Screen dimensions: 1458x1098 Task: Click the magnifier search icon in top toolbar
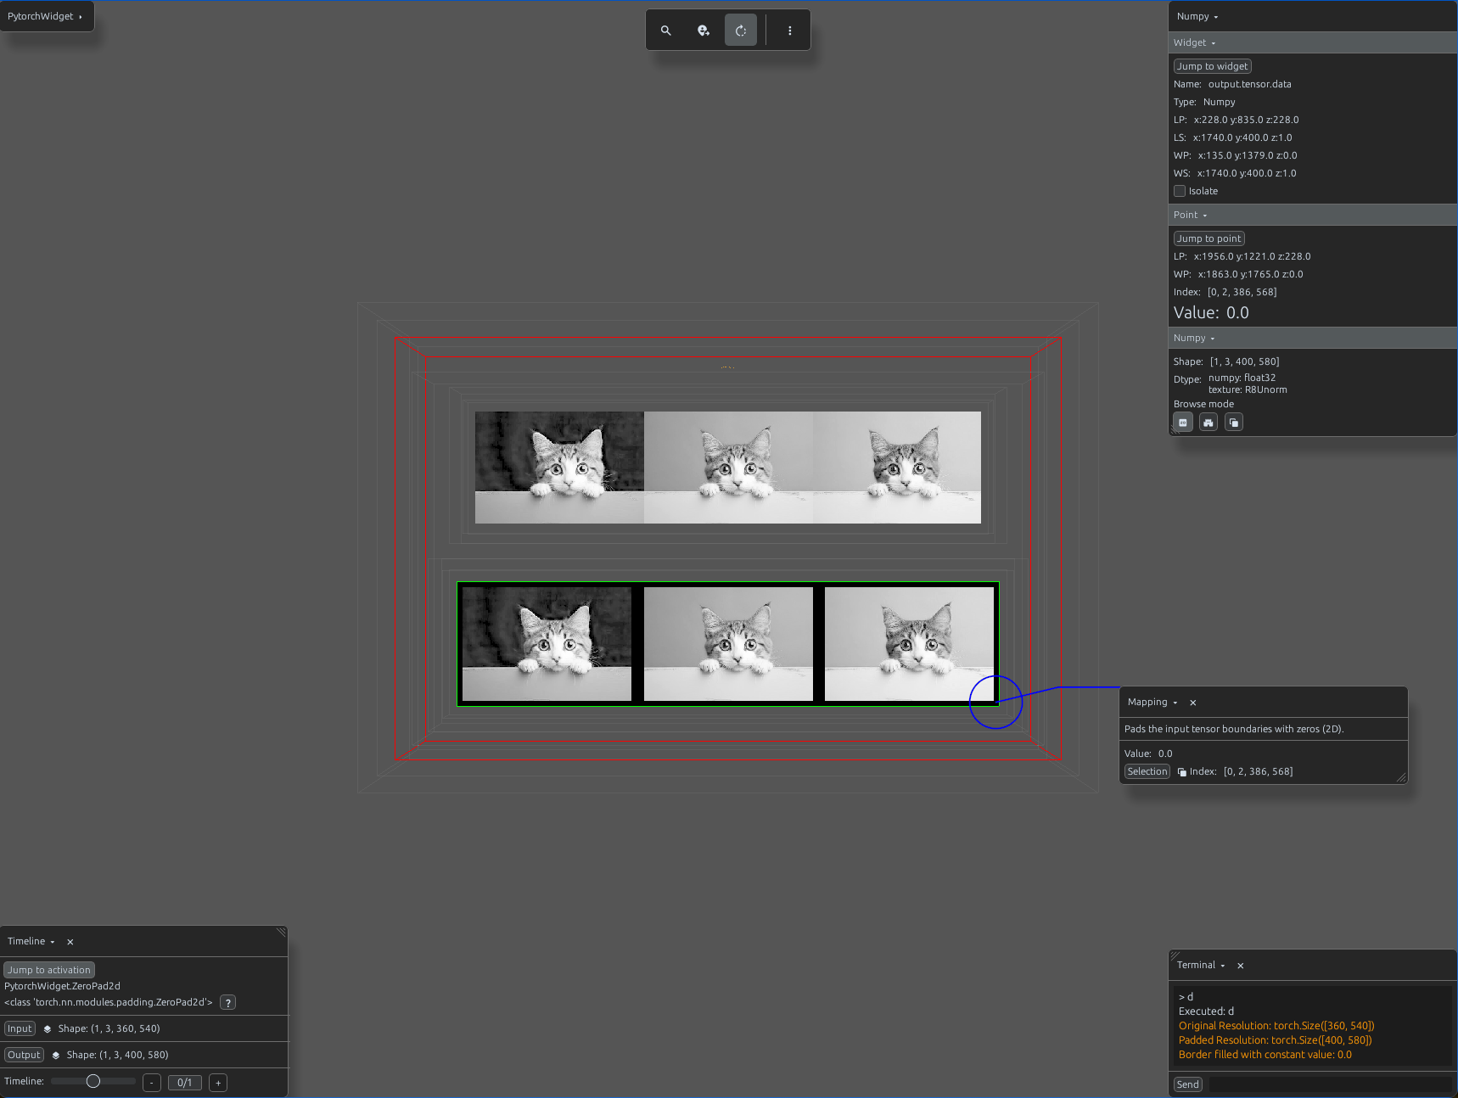(x=666, y=31)
